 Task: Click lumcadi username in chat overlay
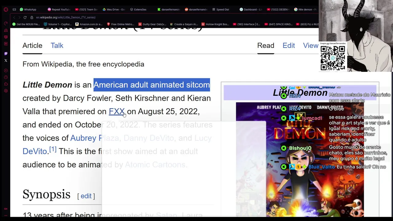(312, 118)
